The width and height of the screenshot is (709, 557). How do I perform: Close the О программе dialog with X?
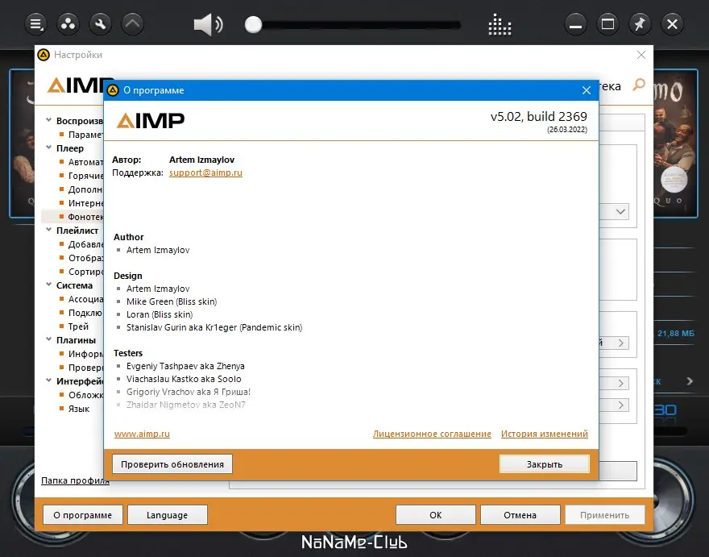pos(587,90)
